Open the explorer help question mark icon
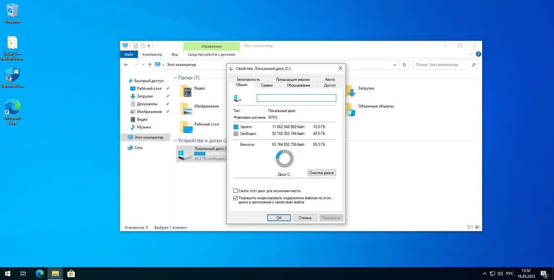 click(x=479, y=54)
